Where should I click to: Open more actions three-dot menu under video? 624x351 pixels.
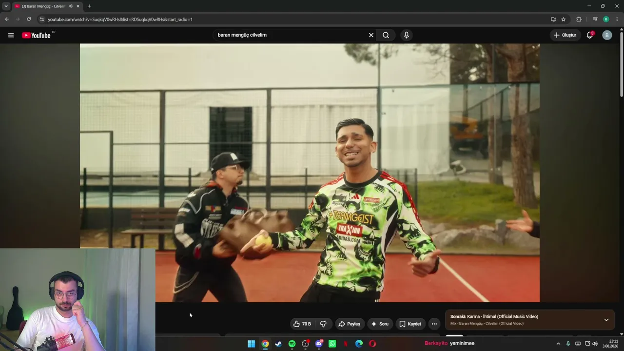(x=434, y=324)
